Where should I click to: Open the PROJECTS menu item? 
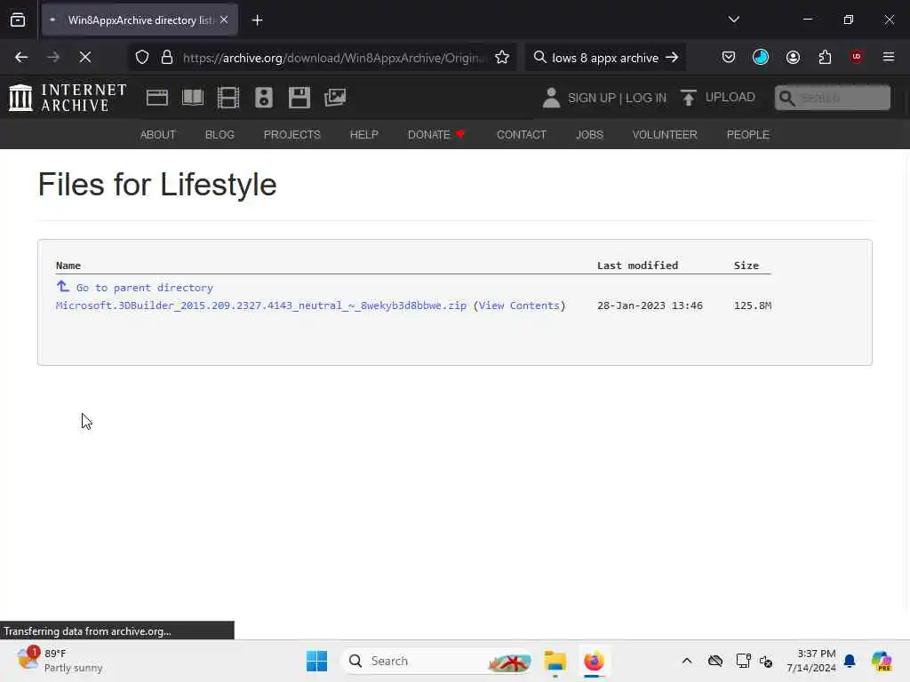click(x=291, y=135)
